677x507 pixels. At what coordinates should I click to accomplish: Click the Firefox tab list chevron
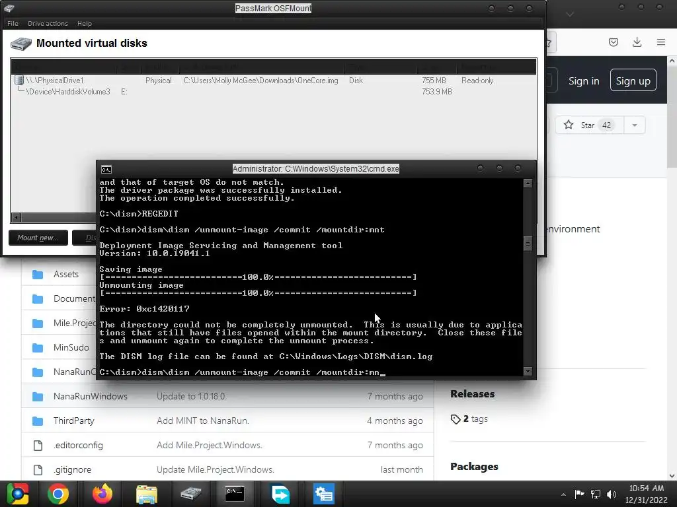pos(570,15)
